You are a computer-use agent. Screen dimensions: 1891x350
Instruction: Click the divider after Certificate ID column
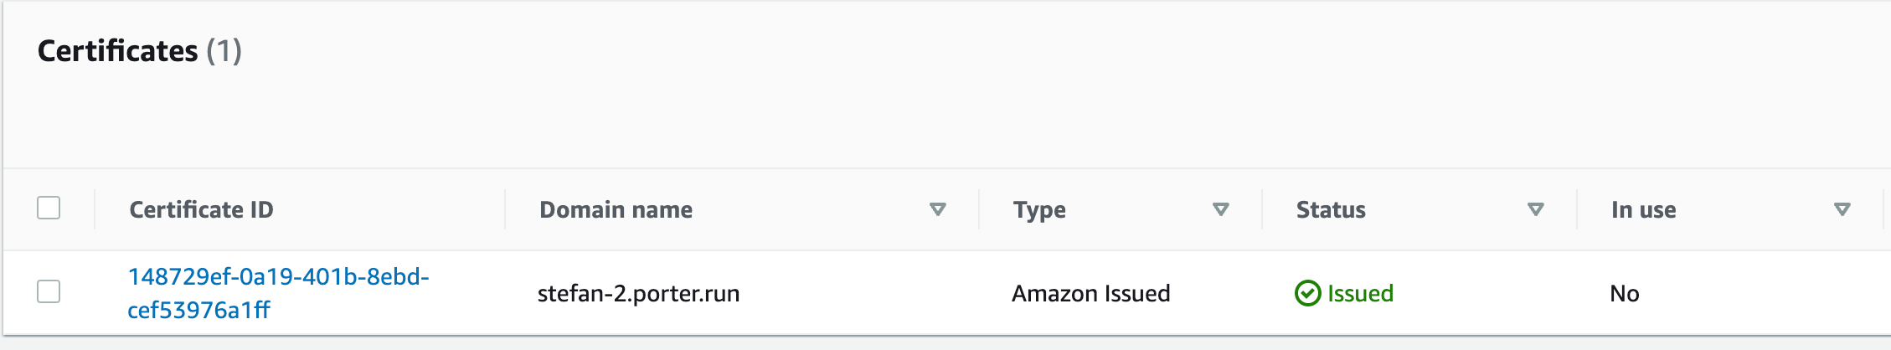pyautogui.click(x=505, y=209)
